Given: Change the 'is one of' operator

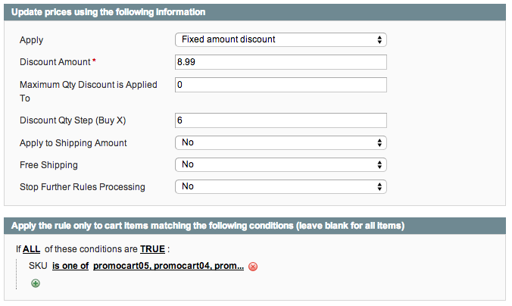Looking at the screenshot, I should 70,266.
